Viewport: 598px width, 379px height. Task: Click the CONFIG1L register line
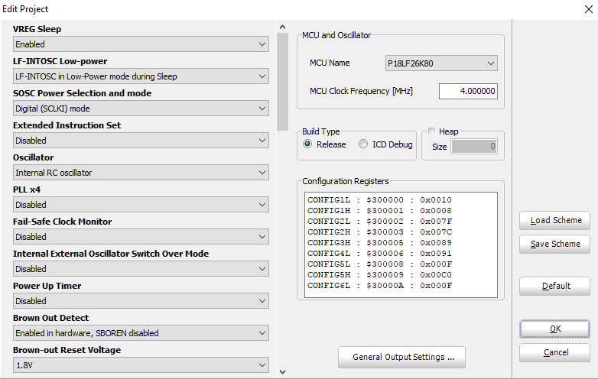379,200
